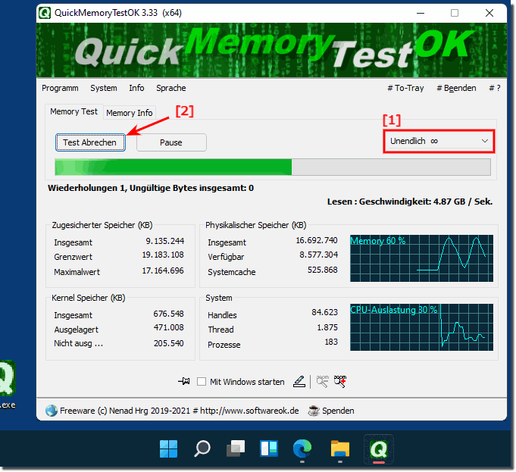The width and height of the screenshot is (516, 472).
Task: Click the Spenden donate link
Action: click(x=338, y=411)
